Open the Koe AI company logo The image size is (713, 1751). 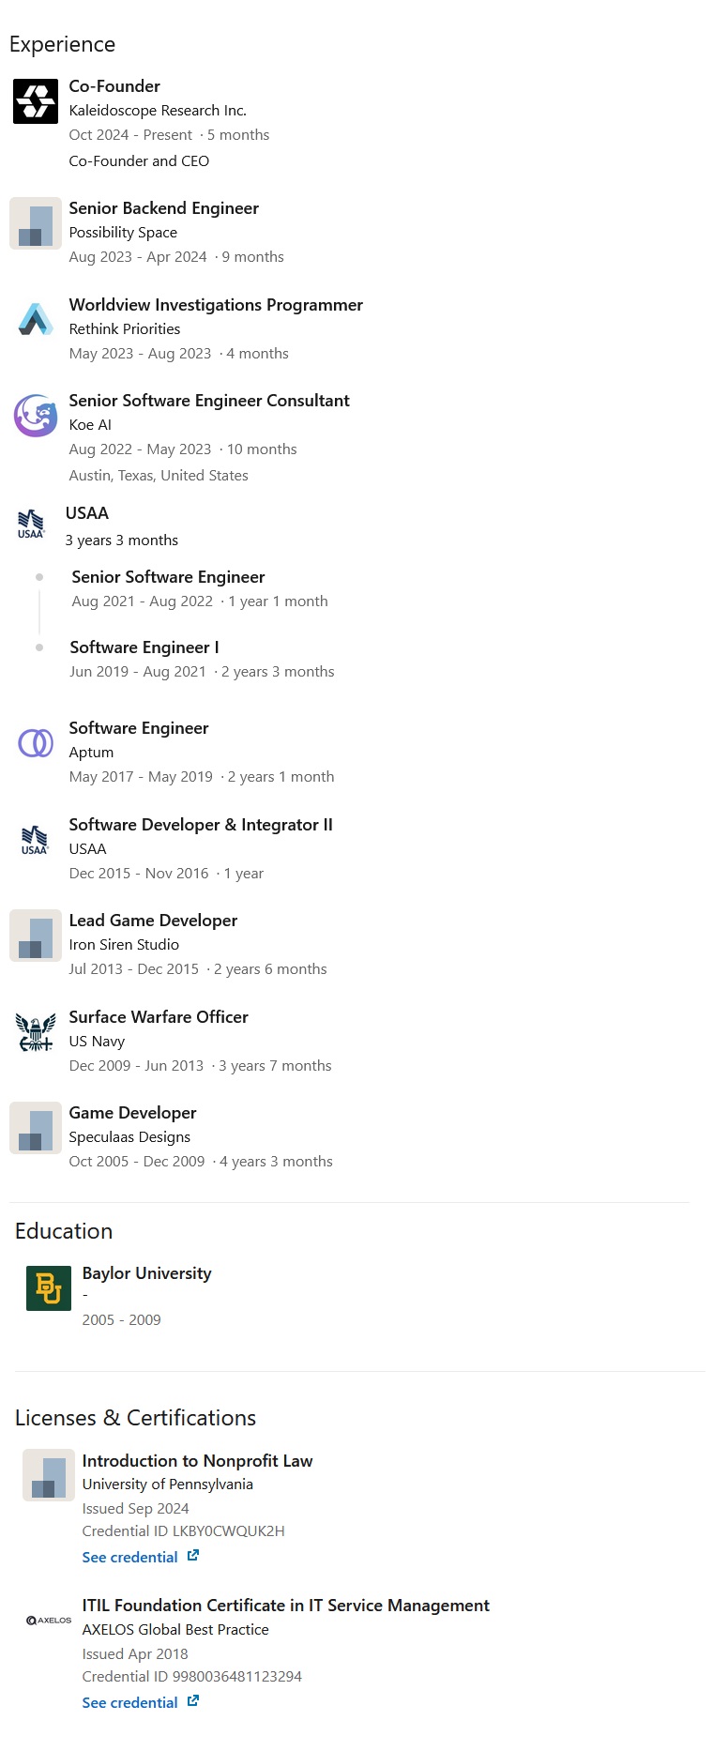click(36, 415)
